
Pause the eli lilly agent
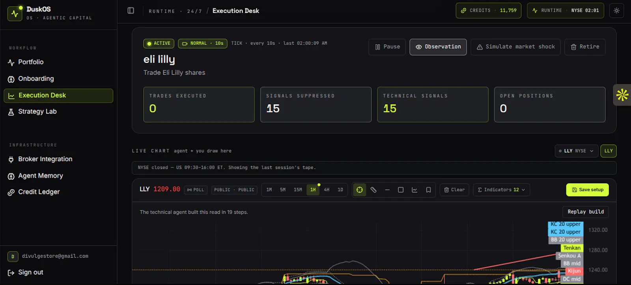pyautogui.click(x=387, y=47)
